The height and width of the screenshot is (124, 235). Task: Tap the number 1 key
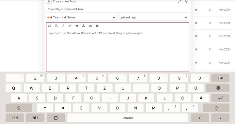[x=15, y=78]
